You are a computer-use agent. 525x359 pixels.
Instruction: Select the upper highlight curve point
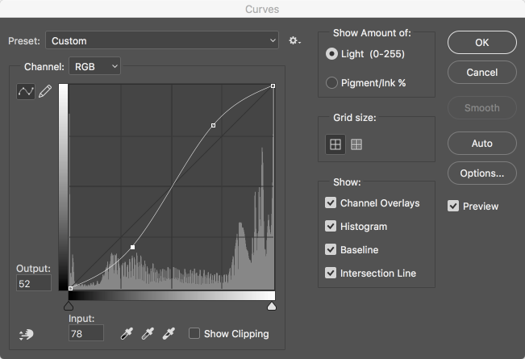(x=213, y=125)
